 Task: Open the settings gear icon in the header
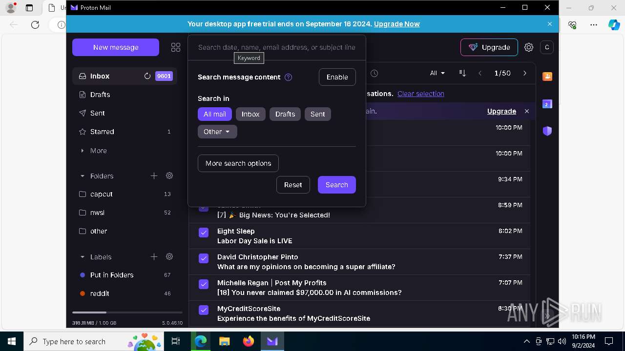tap(529, 47)
